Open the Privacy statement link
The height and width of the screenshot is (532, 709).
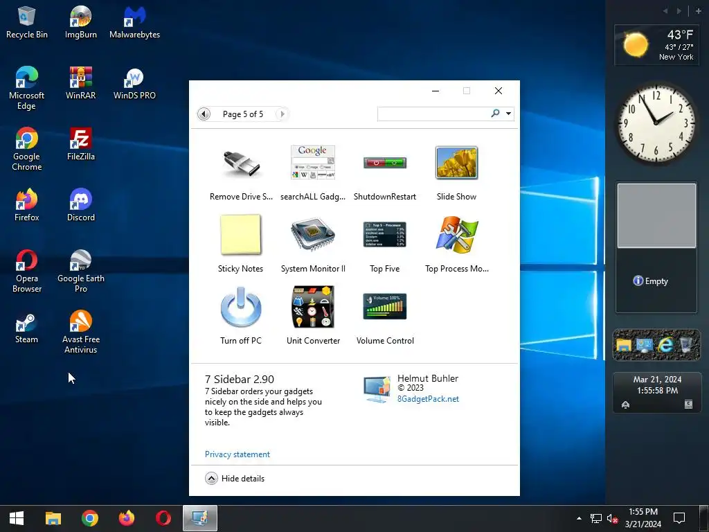237,454
